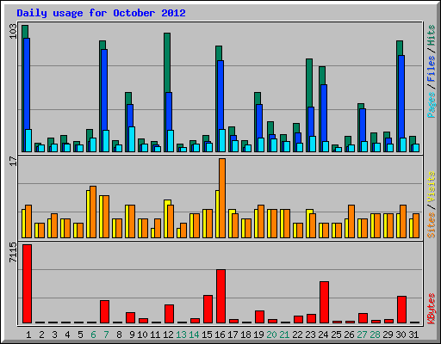The width and height of the screenshot is (441, 344).
Task: Select the red KBytes bar for day 24
Action: pyautogui.click(x=324, y=302)
